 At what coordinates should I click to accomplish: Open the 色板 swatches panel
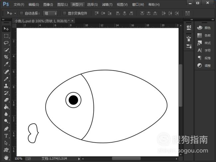coord(204,35)
